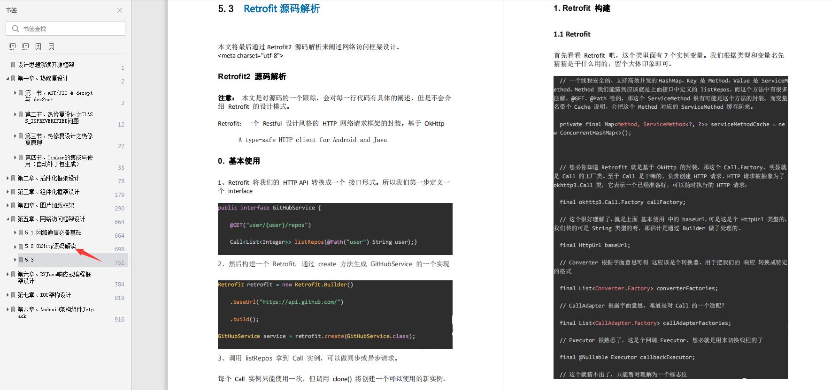
Task: Click heading 1. Retrofit 构建
Action: point(582,8)
